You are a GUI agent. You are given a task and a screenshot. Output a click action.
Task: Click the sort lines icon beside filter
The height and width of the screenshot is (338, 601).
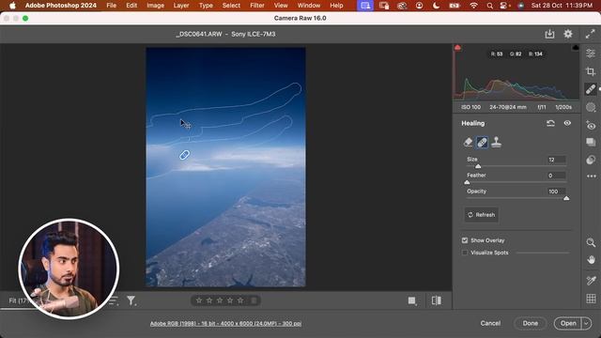(114, 300)
